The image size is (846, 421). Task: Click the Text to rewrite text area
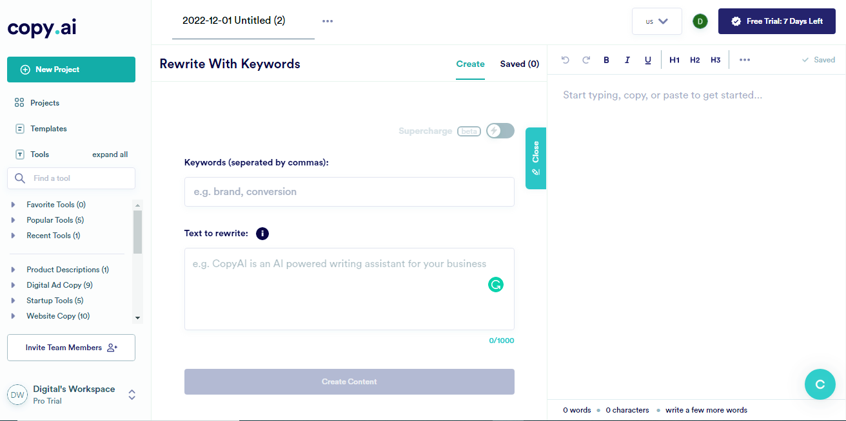click(x=349, y=289)
